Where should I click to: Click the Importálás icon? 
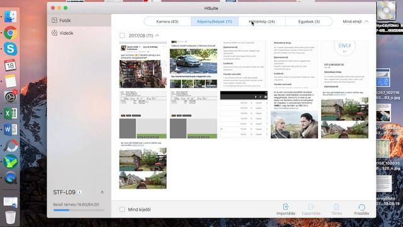pyautogui.click(x=286, y=207)
